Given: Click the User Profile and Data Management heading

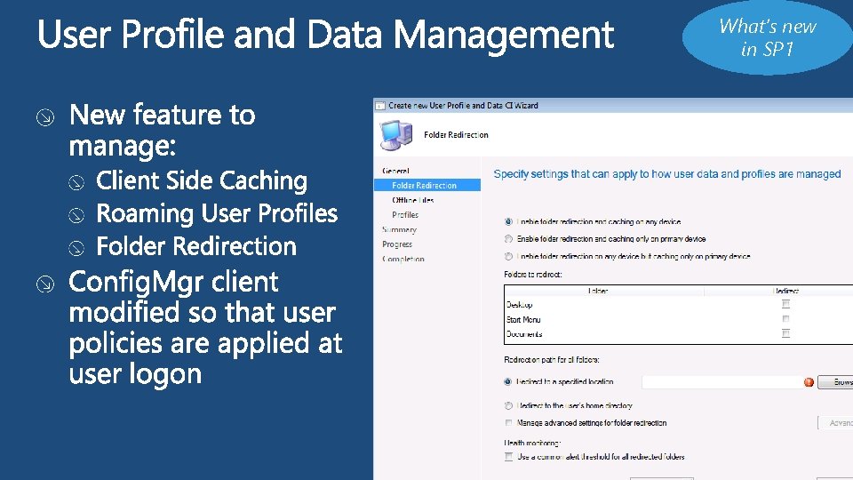Looking at the screenshot, I should pyautogui.click(x=325, y=35).
